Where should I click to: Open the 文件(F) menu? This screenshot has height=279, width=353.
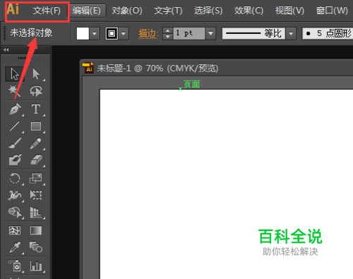tap(47, 11)
